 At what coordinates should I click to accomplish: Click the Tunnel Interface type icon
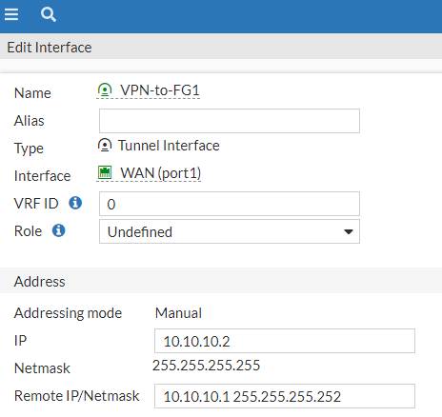pos(105,146)
